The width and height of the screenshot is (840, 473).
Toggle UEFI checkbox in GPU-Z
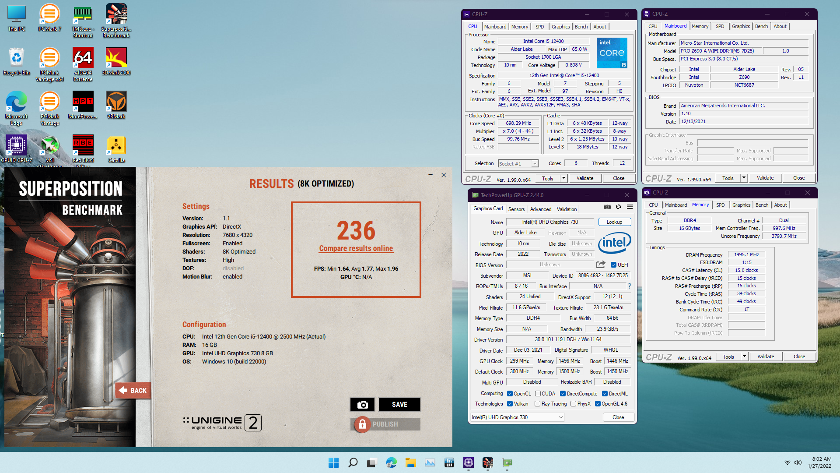(613, 265)
